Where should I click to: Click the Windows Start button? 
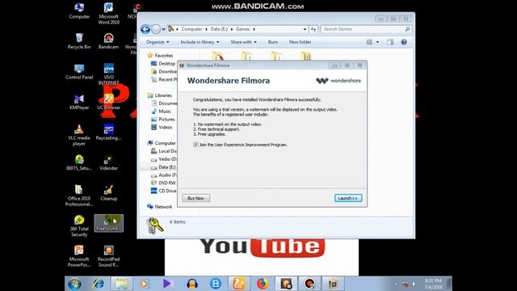pos(75,284)
